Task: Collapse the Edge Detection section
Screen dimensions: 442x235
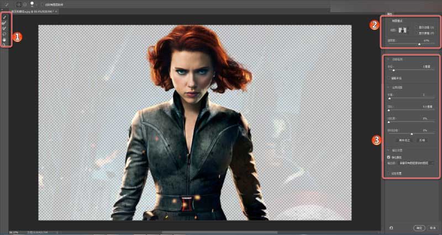Action: 388,60
